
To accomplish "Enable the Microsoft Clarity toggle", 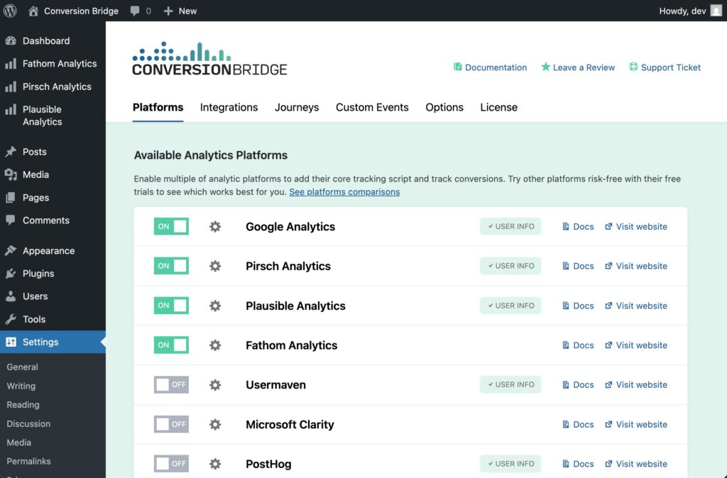I will (171, 424).
